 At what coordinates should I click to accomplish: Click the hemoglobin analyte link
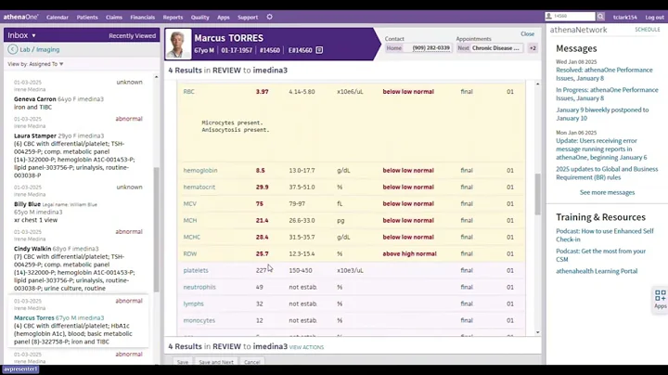click(200, 171)
